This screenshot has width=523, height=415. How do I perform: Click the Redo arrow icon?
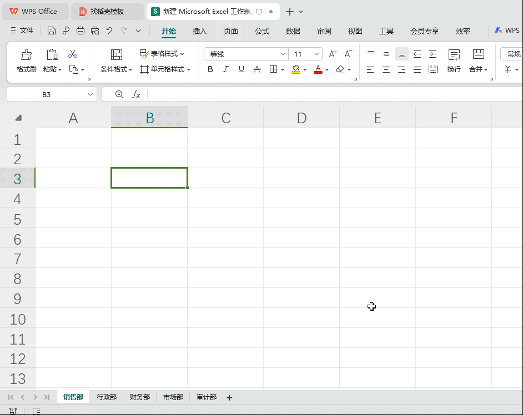click(x=124, y=31)
